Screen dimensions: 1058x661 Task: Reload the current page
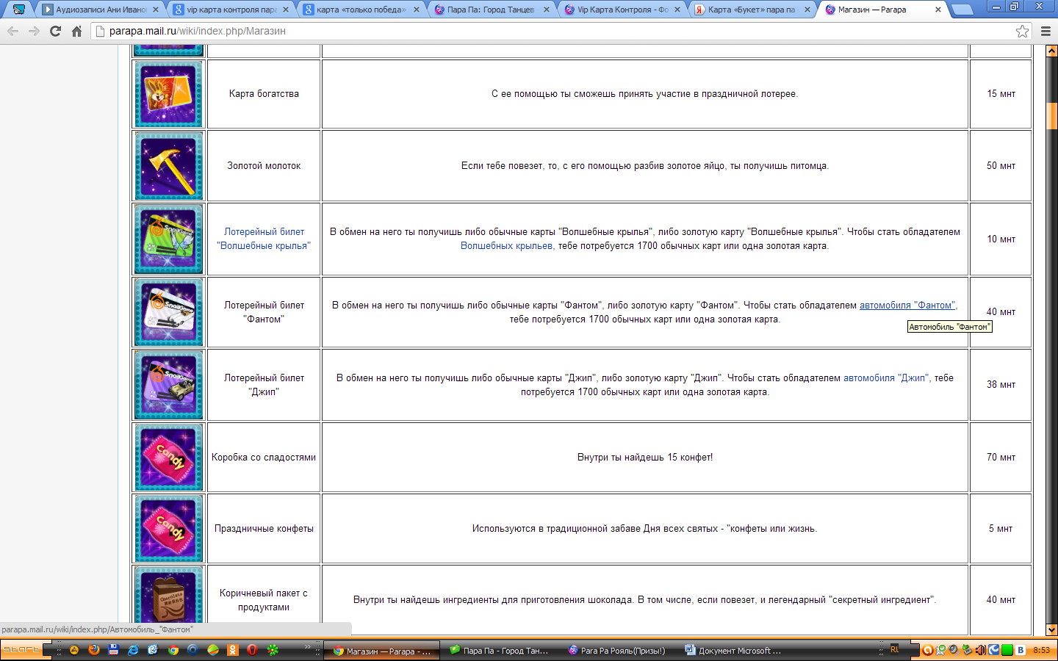pyautogui.click(x=55, y=31)
